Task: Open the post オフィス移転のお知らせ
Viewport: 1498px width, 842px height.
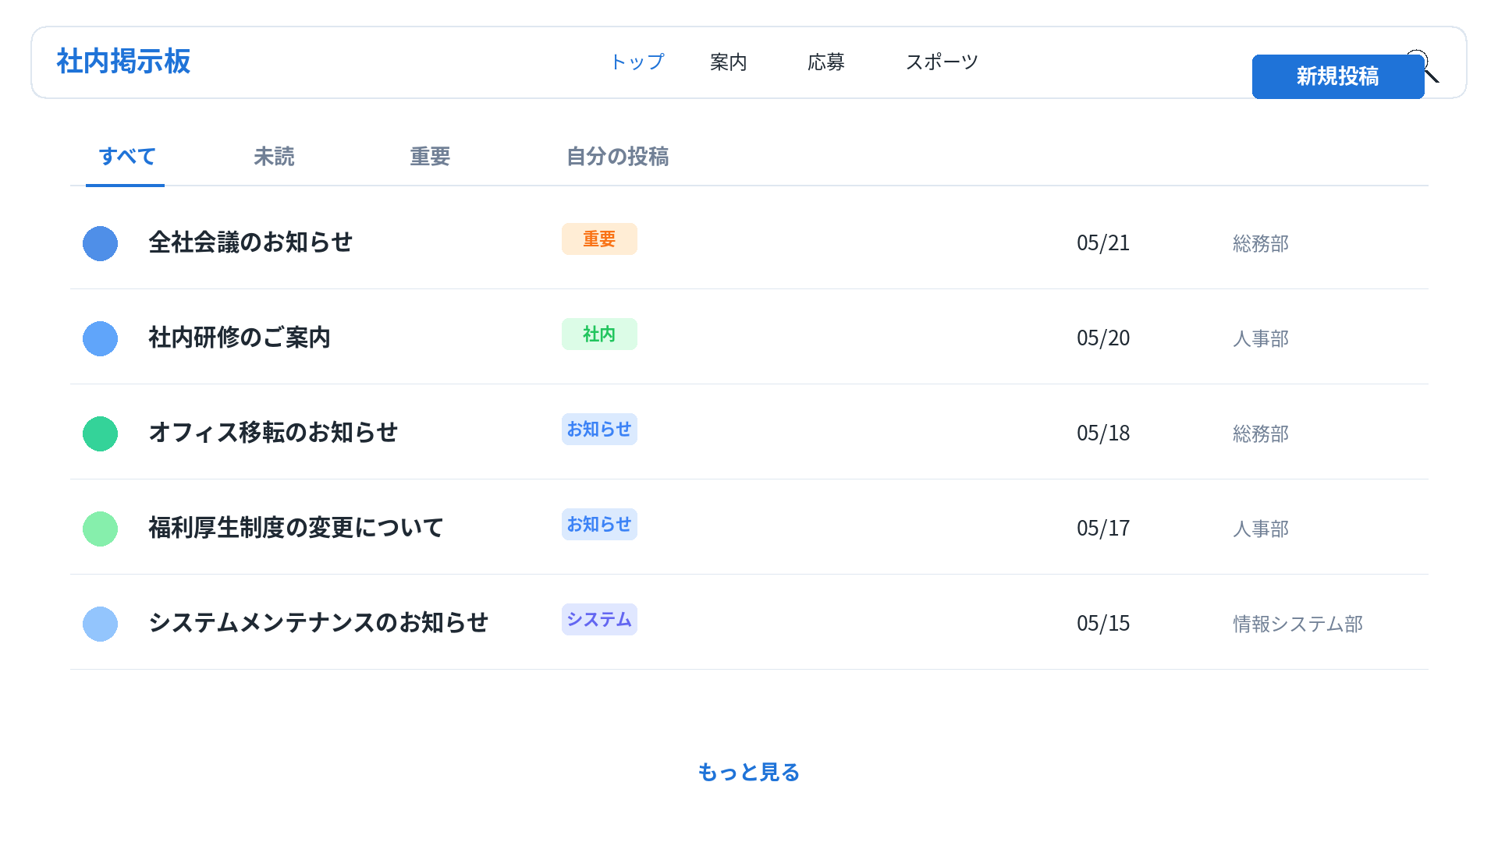Action: coord(273,433)
